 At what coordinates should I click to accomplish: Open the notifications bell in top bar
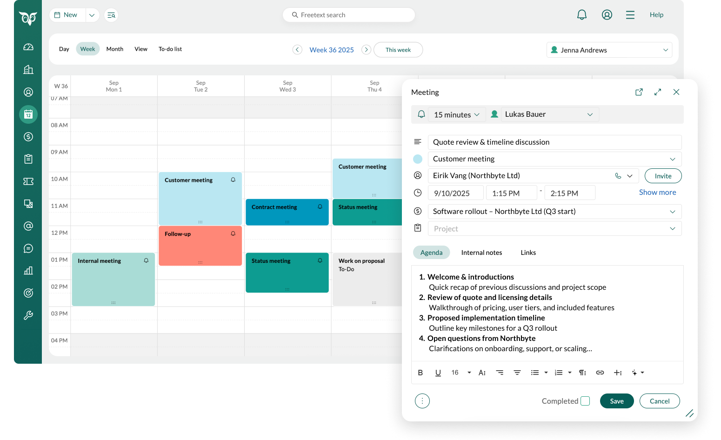tap(581, 15)
